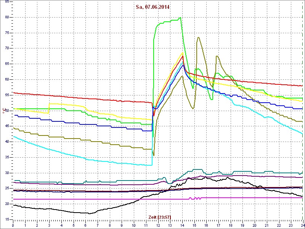Select hour 18 on the time axis
This screenshot has height=229, width=305.
[231, 225]
